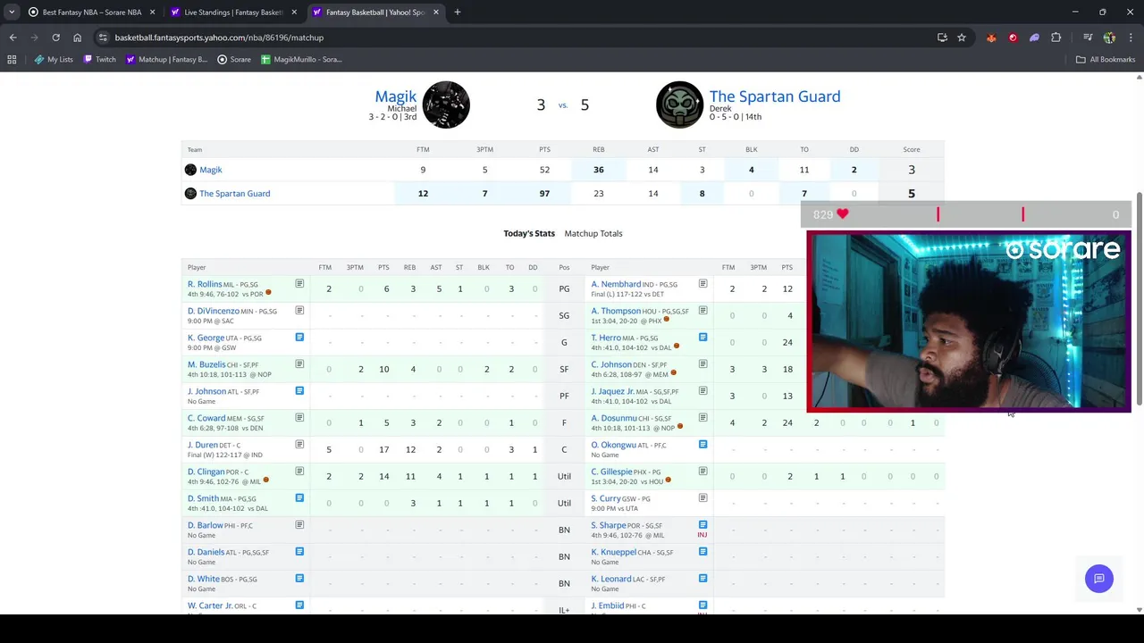The height and width of the screenshot is (643, 1144).
Task: Open A. Nembhard player link
Action: (x=616, y=284)
